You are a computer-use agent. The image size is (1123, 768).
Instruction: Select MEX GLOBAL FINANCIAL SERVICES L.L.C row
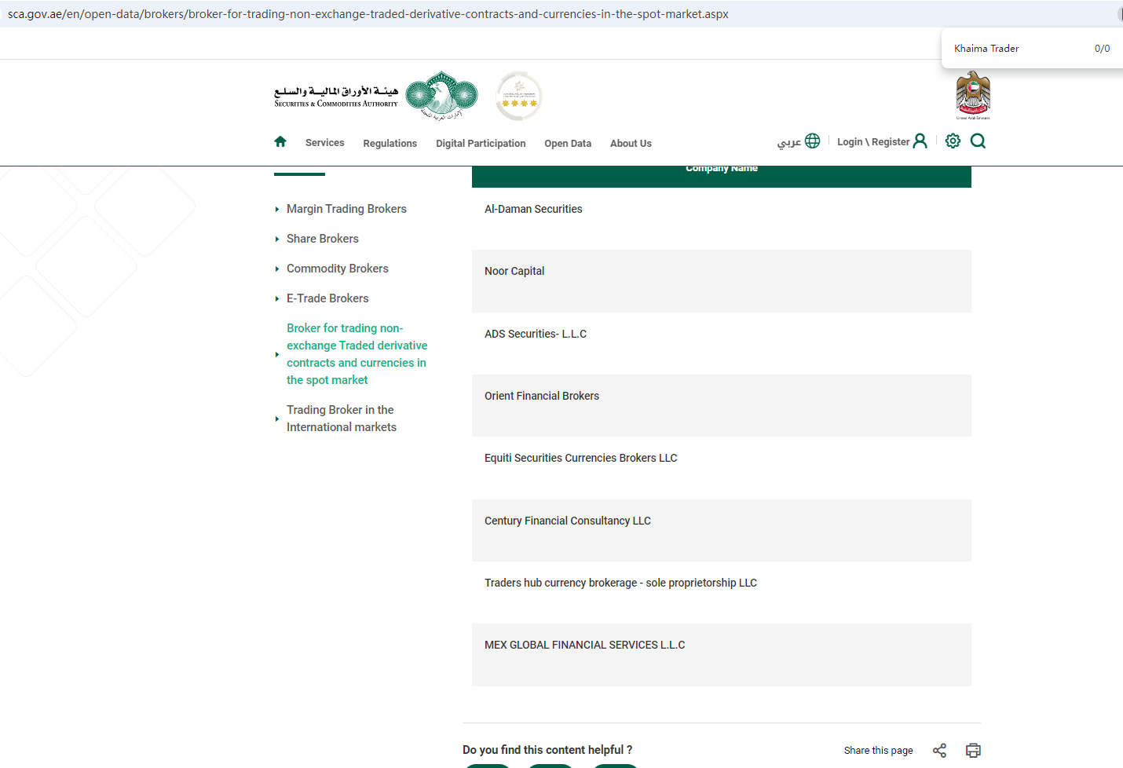click(x=722, y=655)
